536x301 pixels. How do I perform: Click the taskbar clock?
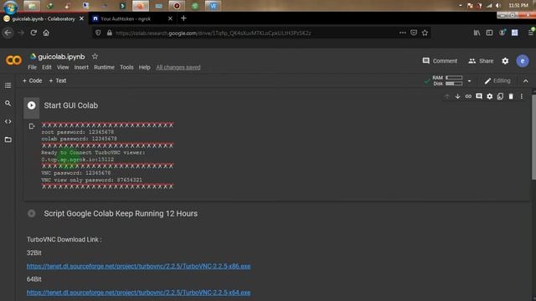pyautogui.click(x=518, y=6)
